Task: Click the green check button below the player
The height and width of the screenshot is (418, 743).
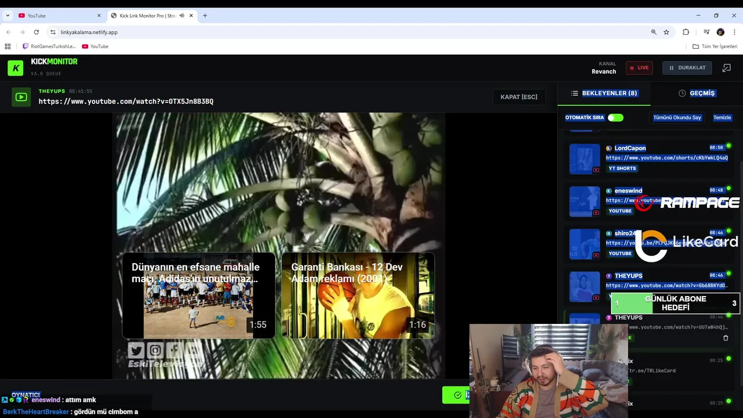Action: click(457, 395)
